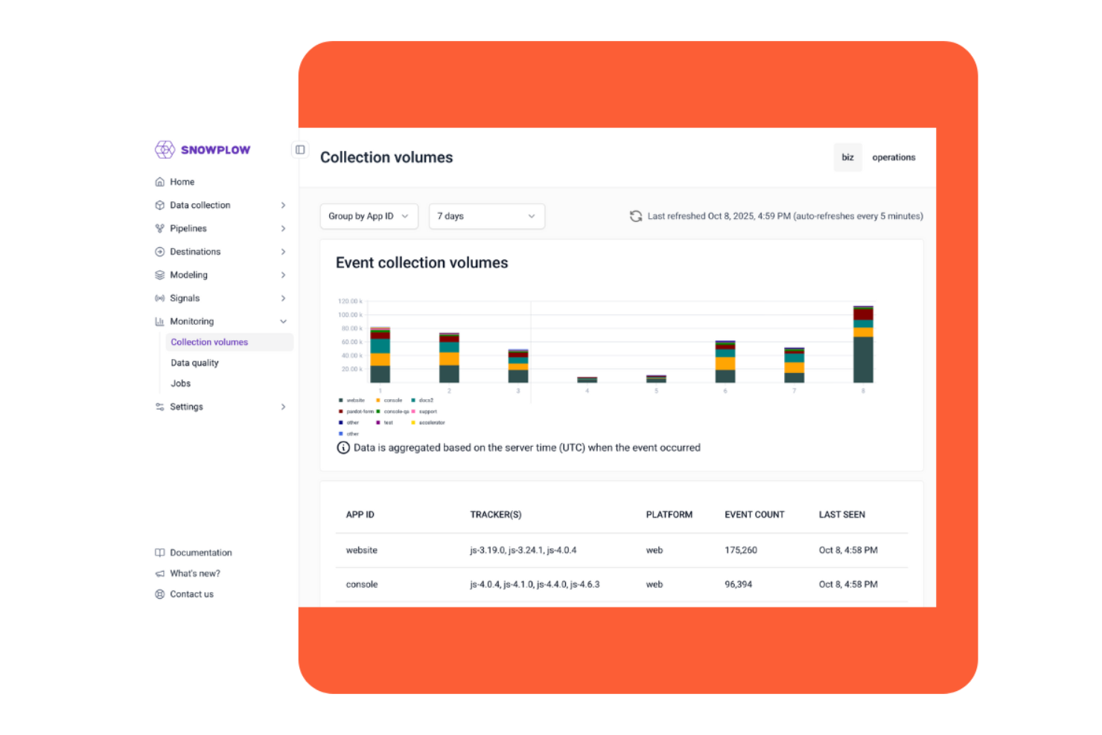Select the biz tab
Screen dimensions: 1102x735
tap(847, 157)
